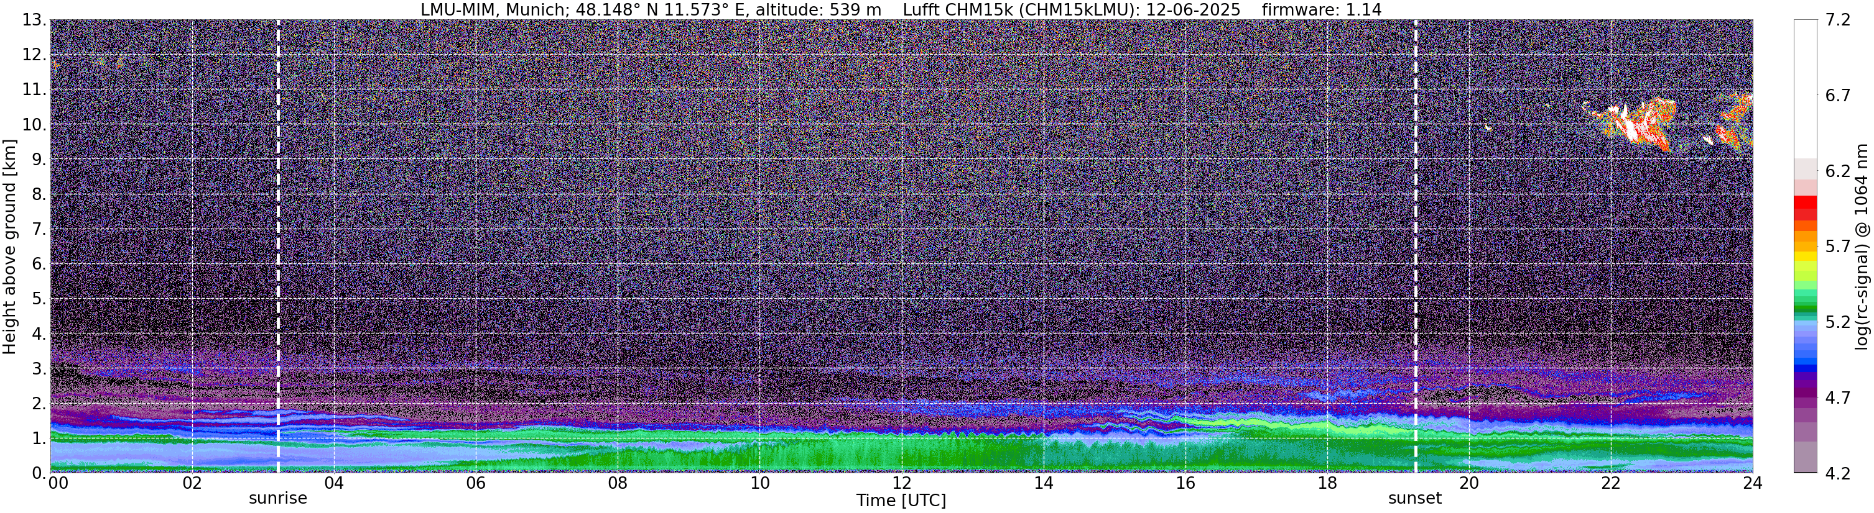Click y-axis tick label '0.'

click(x=39, y=473)
